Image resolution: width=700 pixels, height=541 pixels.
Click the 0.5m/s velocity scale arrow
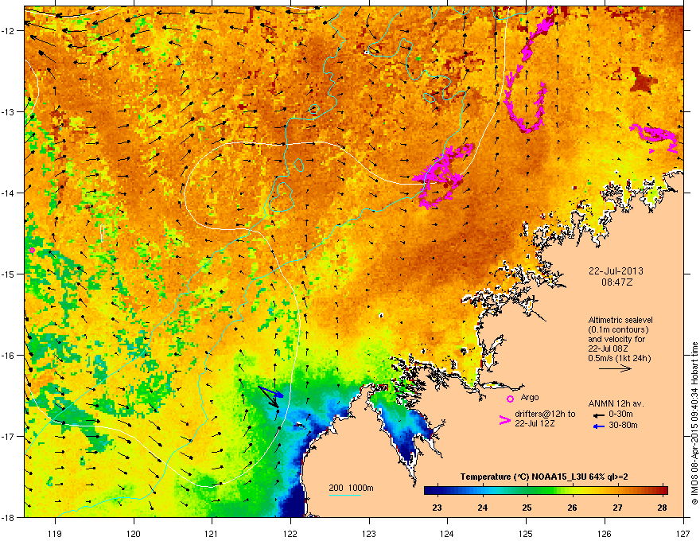pyautogui.click(x=615, y=368)
